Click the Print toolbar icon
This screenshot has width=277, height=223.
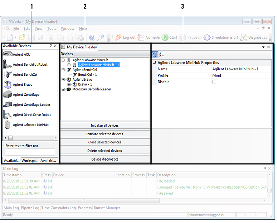click(81, 37)
